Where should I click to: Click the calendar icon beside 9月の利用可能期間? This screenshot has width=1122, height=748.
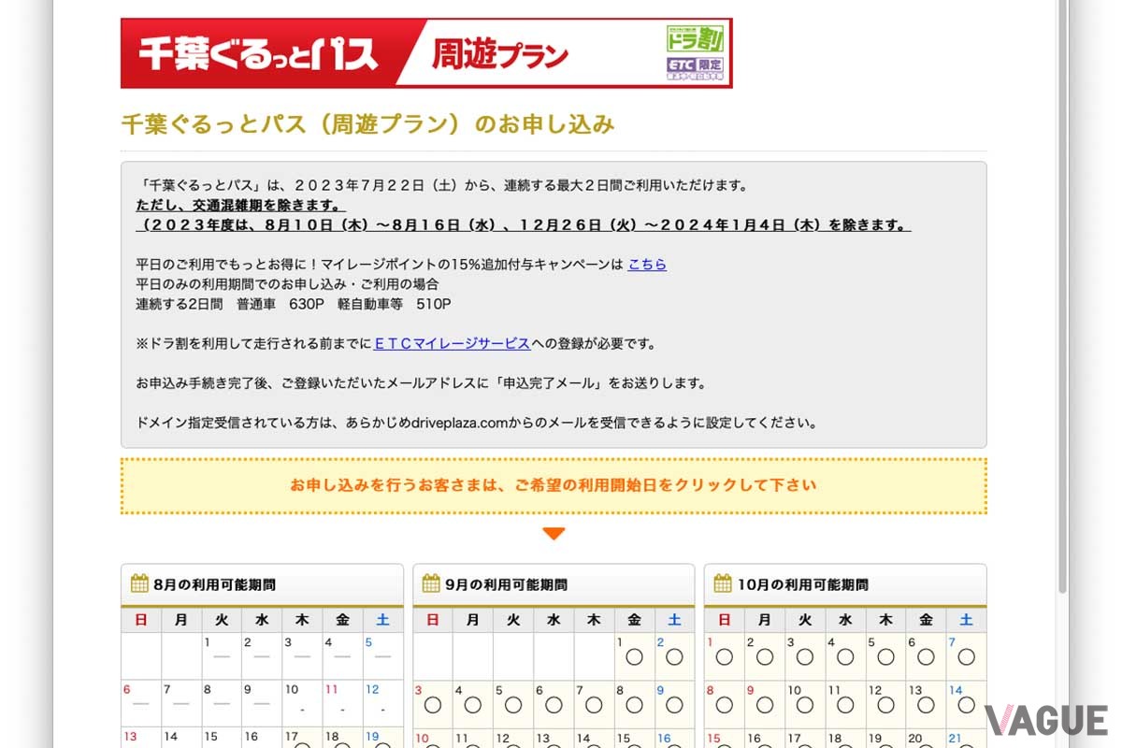coord(431,583)
